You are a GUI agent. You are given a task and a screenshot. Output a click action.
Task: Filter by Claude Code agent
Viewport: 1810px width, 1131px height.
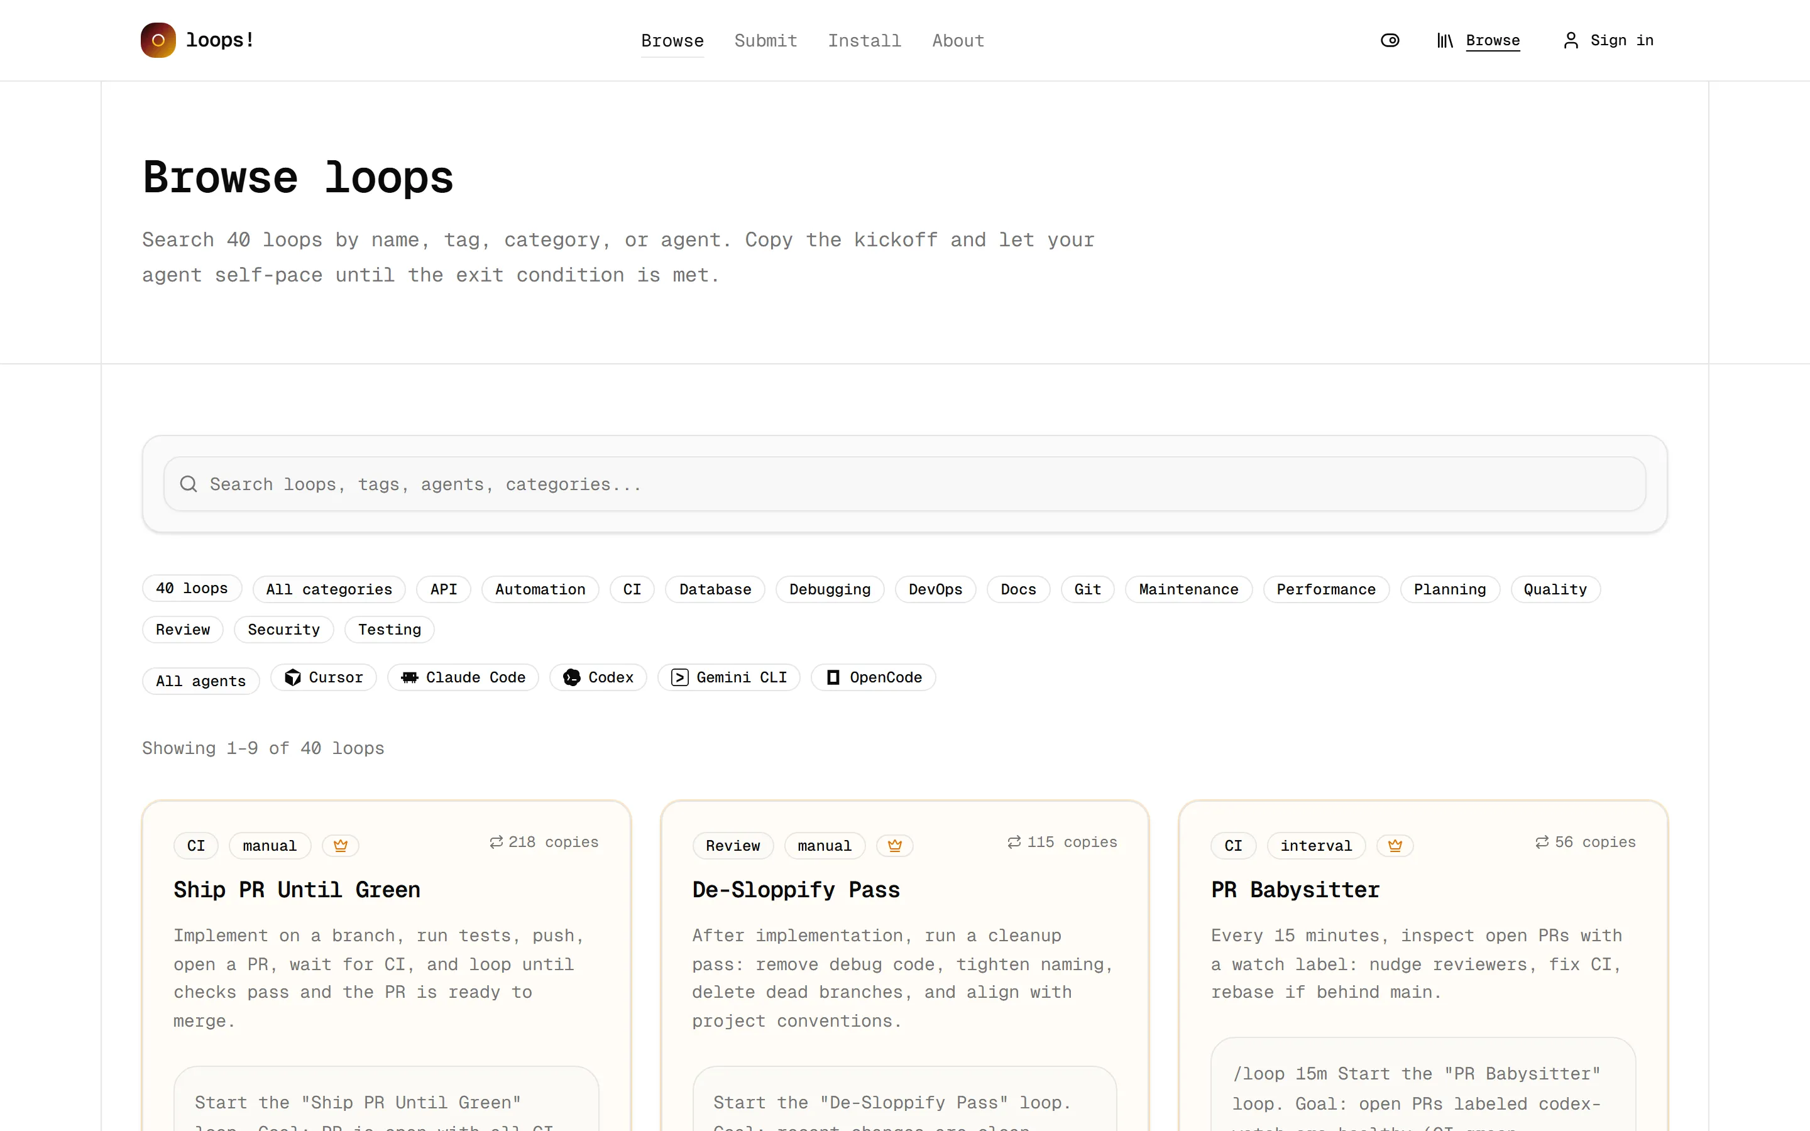463,678
